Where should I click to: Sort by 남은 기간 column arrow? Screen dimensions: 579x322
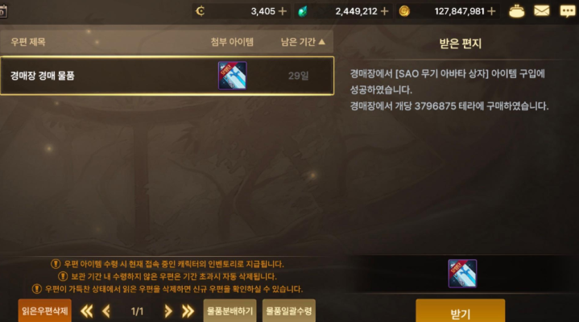(x=322, y=42)
